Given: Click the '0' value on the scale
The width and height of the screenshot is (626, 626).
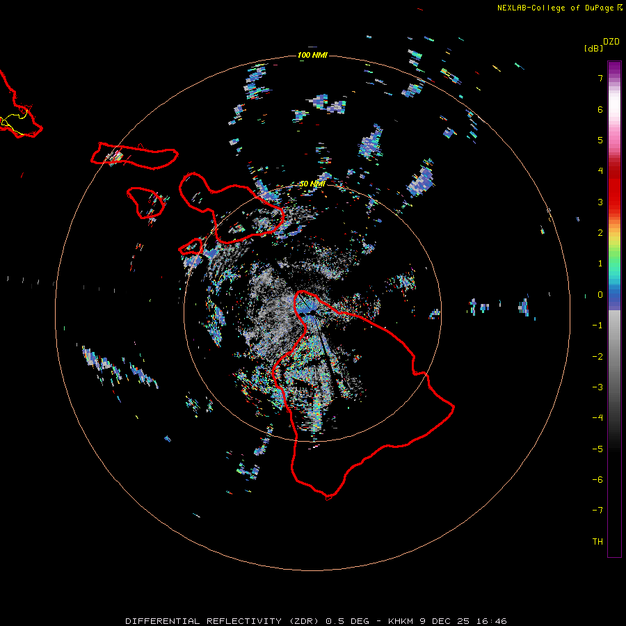Looking at the screenshot, I should click(x=600, y=295).
